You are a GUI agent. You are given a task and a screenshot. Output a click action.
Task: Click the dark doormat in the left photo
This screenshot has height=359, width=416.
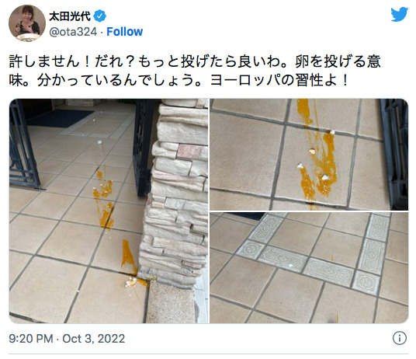pos(59,118)
